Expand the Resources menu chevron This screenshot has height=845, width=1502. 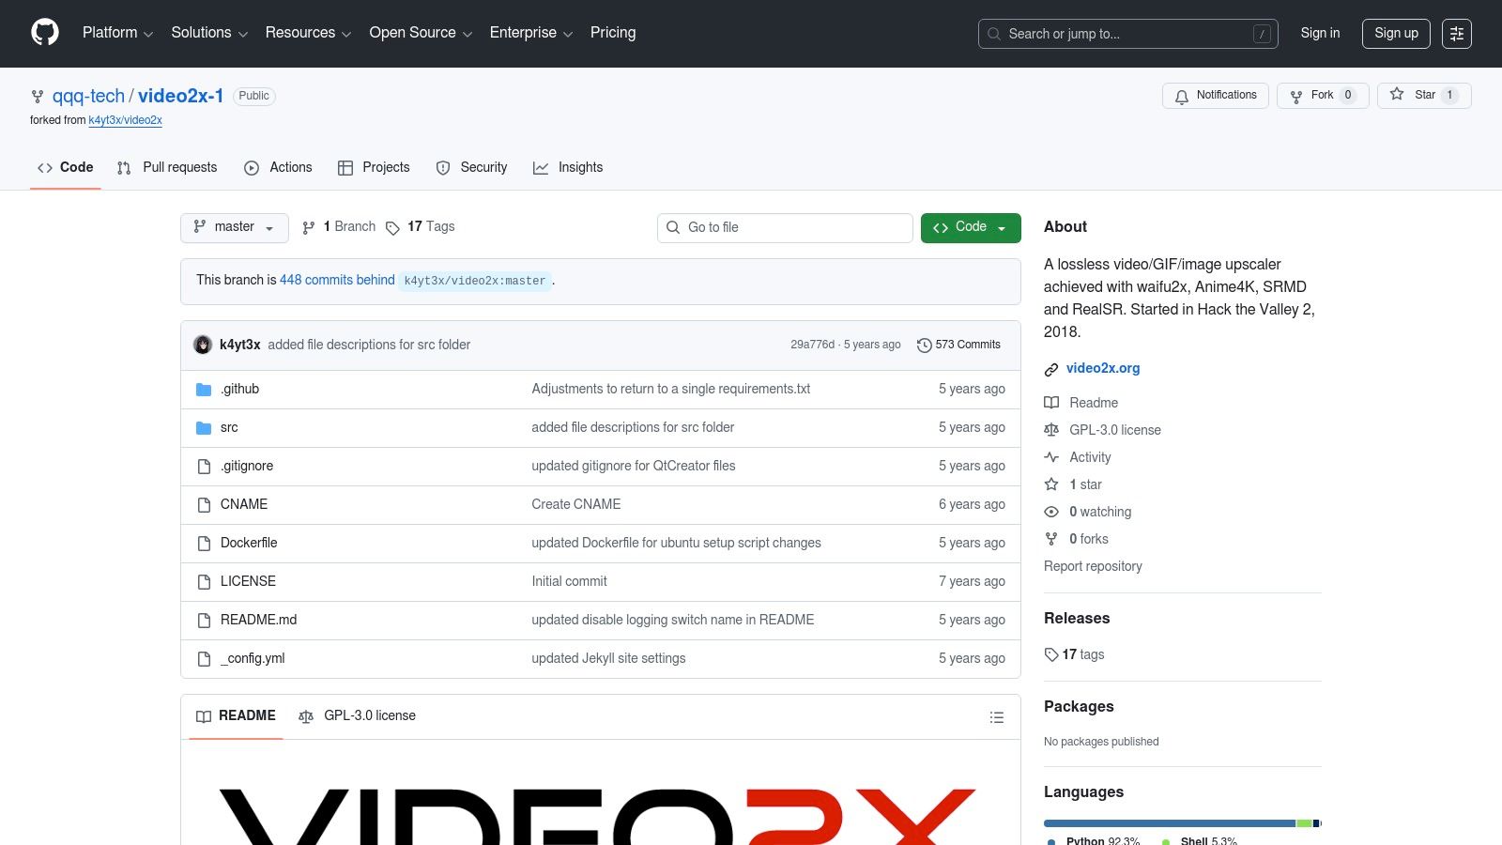tap(345, 33)
